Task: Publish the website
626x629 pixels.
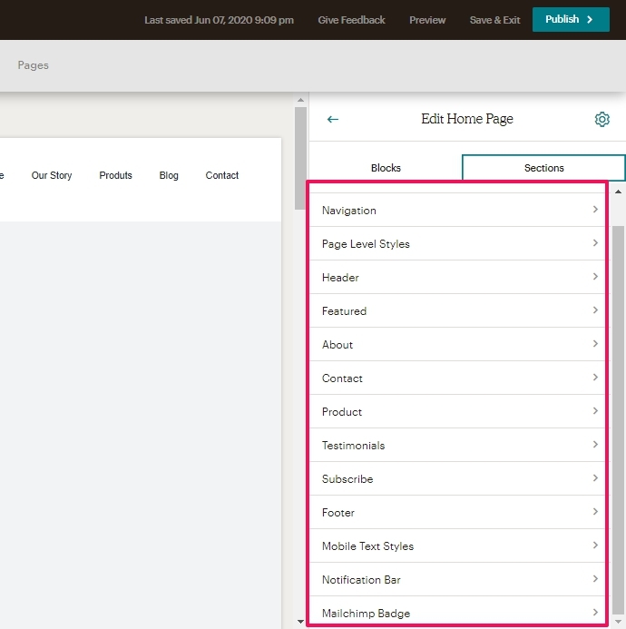Action: [x=570, y=19]
